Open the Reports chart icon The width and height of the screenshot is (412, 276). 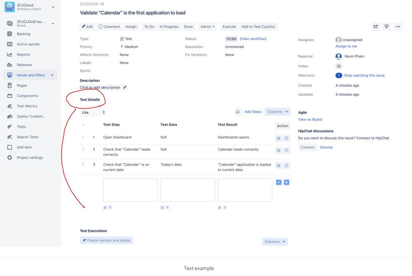pos(10,54)
